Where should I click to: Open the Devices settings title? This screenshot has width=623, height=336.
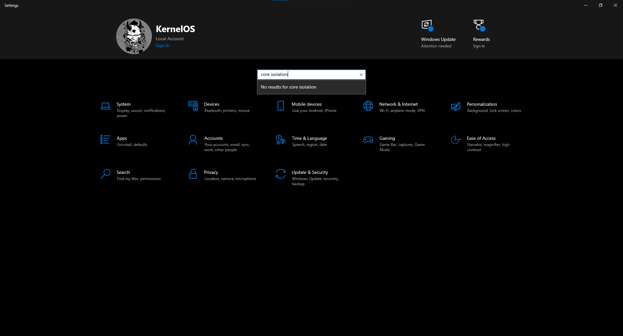click(x=212, y=104)
